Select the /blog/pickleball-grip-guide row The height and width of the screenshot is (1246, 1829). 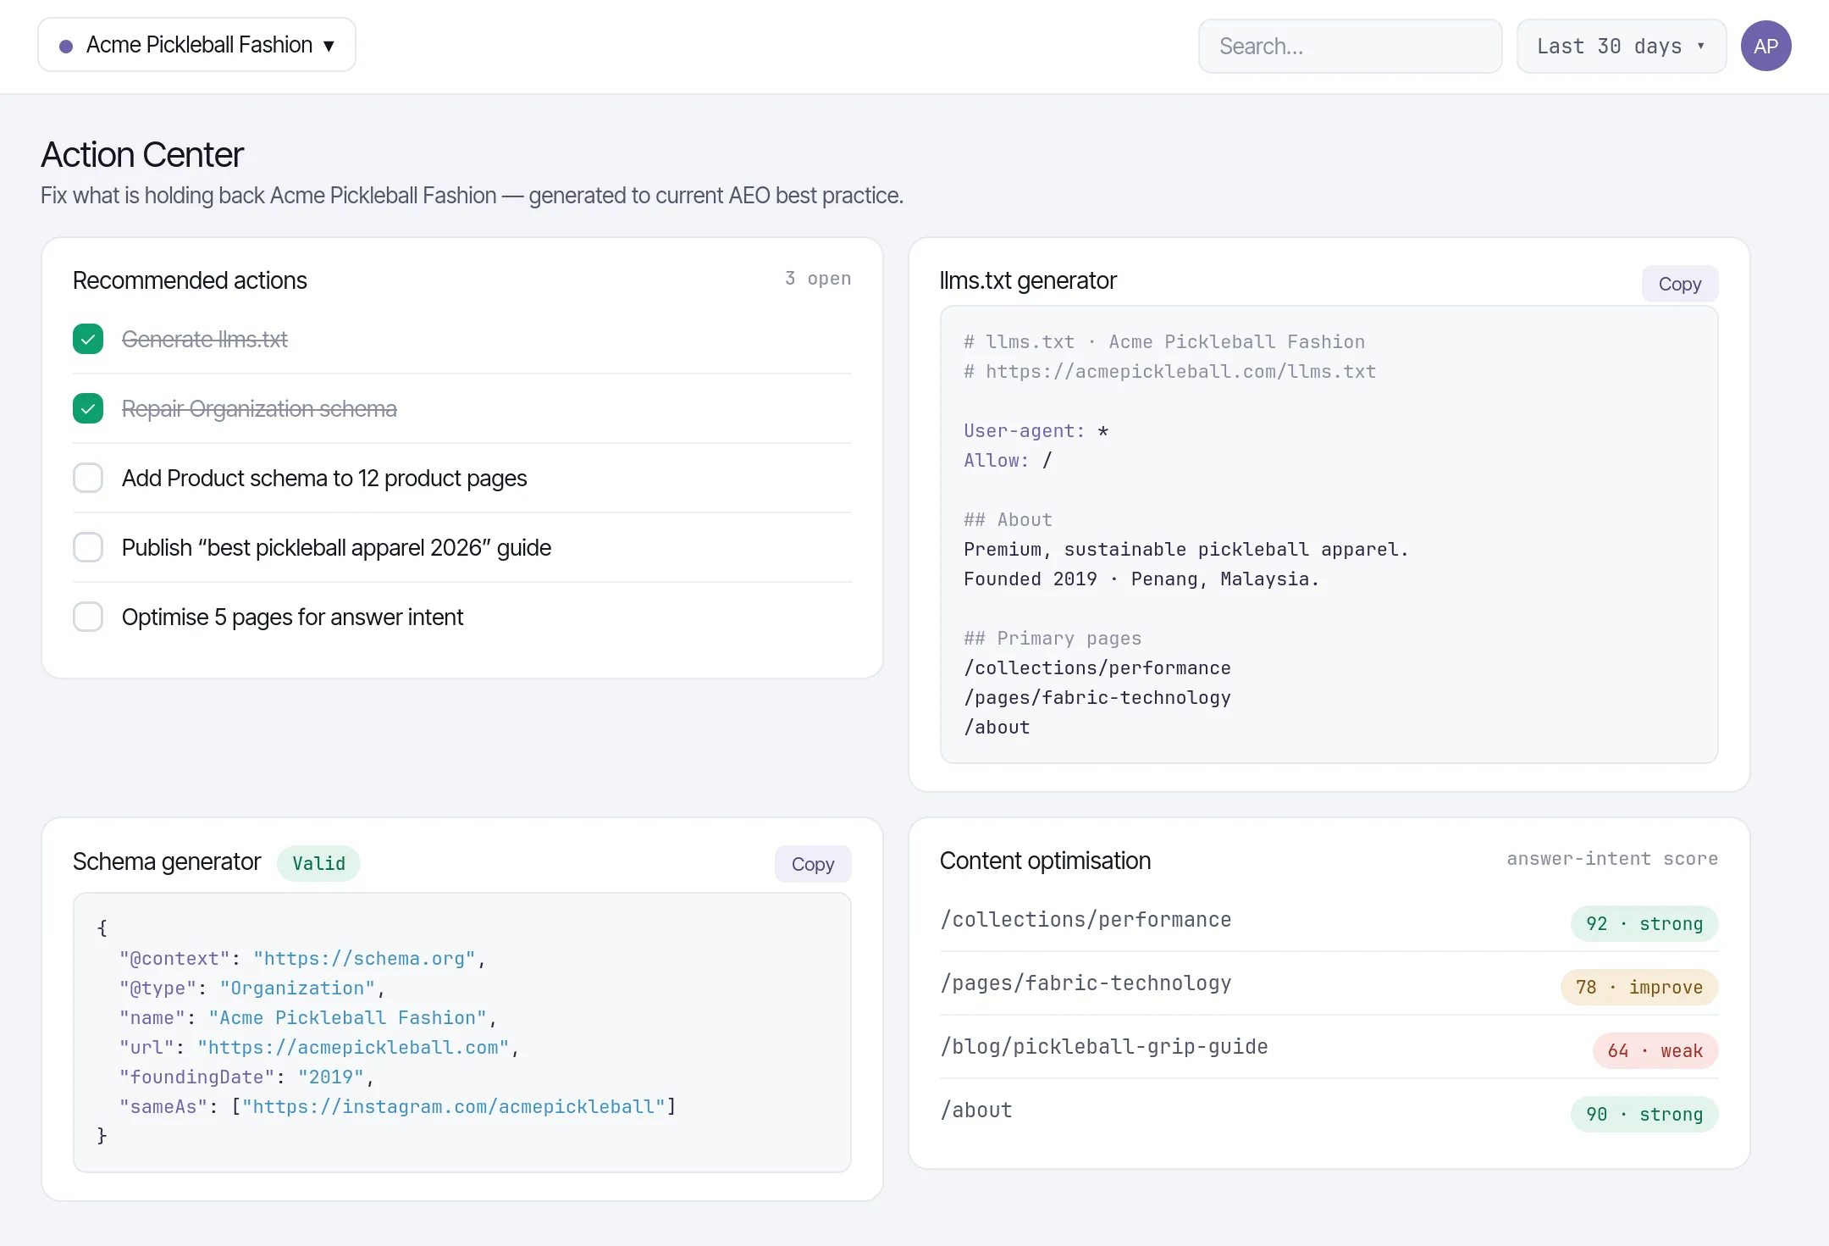coord(1329,1047)
